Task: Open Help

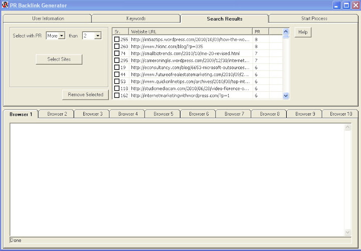Action: pyautogui.click(x=303, y=32)
